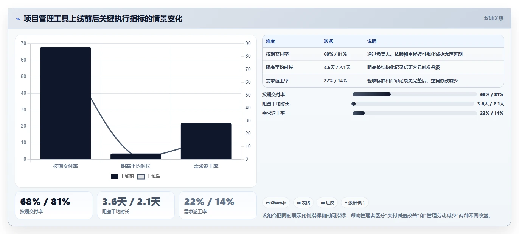Click the 说明 column header

click(372, 42)
